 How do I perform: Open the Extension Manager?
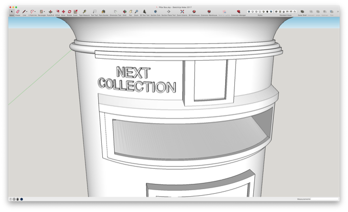coord(238,12)
